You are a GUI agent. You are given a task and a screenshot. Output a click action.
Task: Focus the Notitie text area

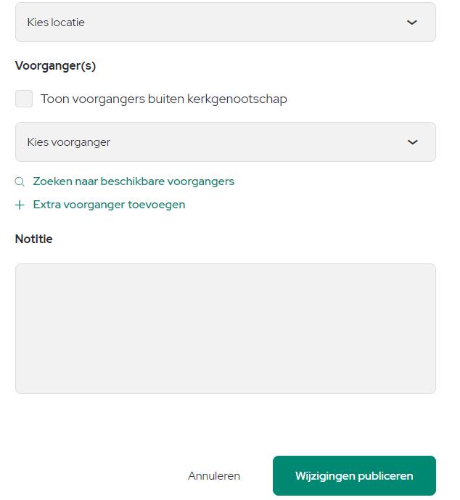tap(226, 329)
